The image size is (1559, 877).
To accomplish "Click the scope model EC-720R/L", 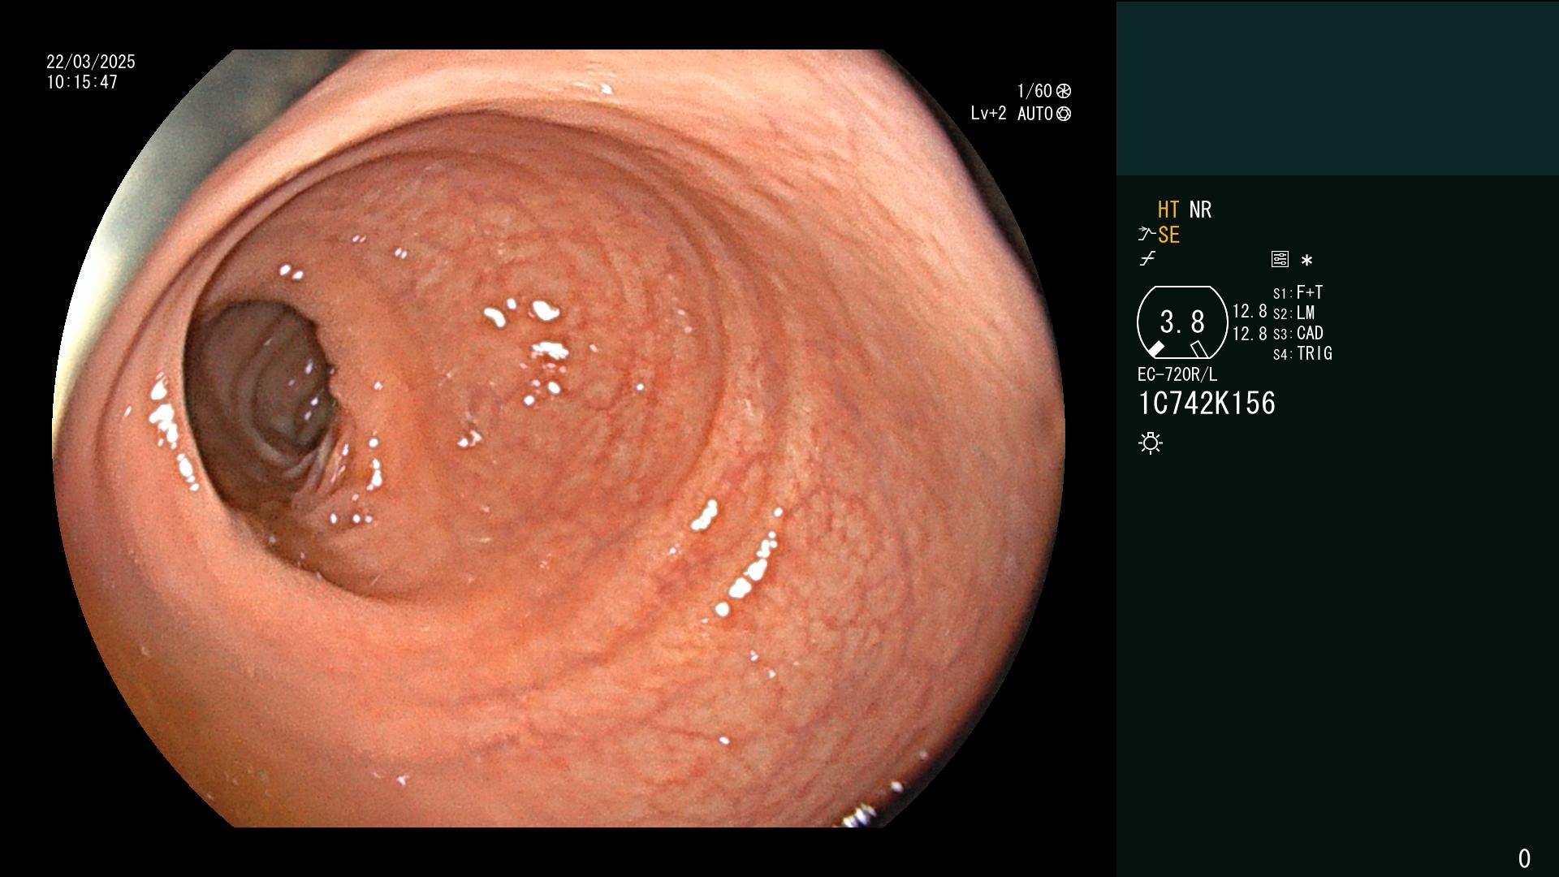I will coord(1177,375).
